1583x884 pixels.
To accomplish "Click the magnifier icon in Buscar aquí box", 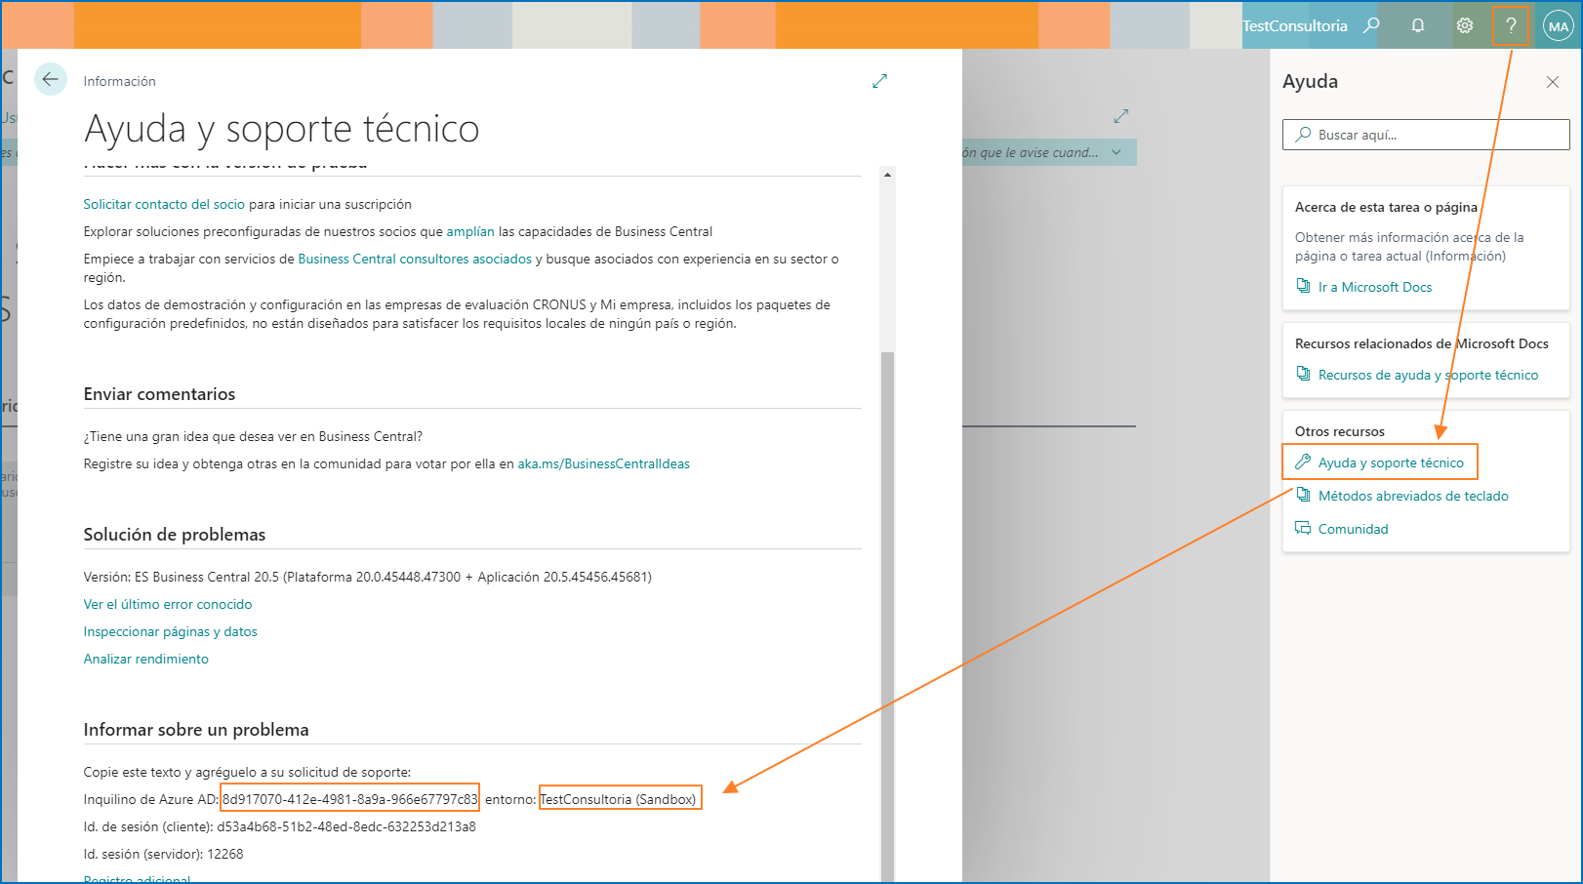I will [1303, 135].
